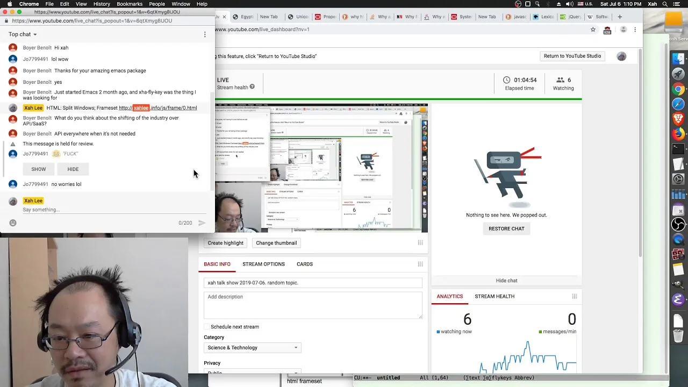Click the send message arrow icon
Image resolution: width=688 pixels, height=387 pixels.
(202, 223)
